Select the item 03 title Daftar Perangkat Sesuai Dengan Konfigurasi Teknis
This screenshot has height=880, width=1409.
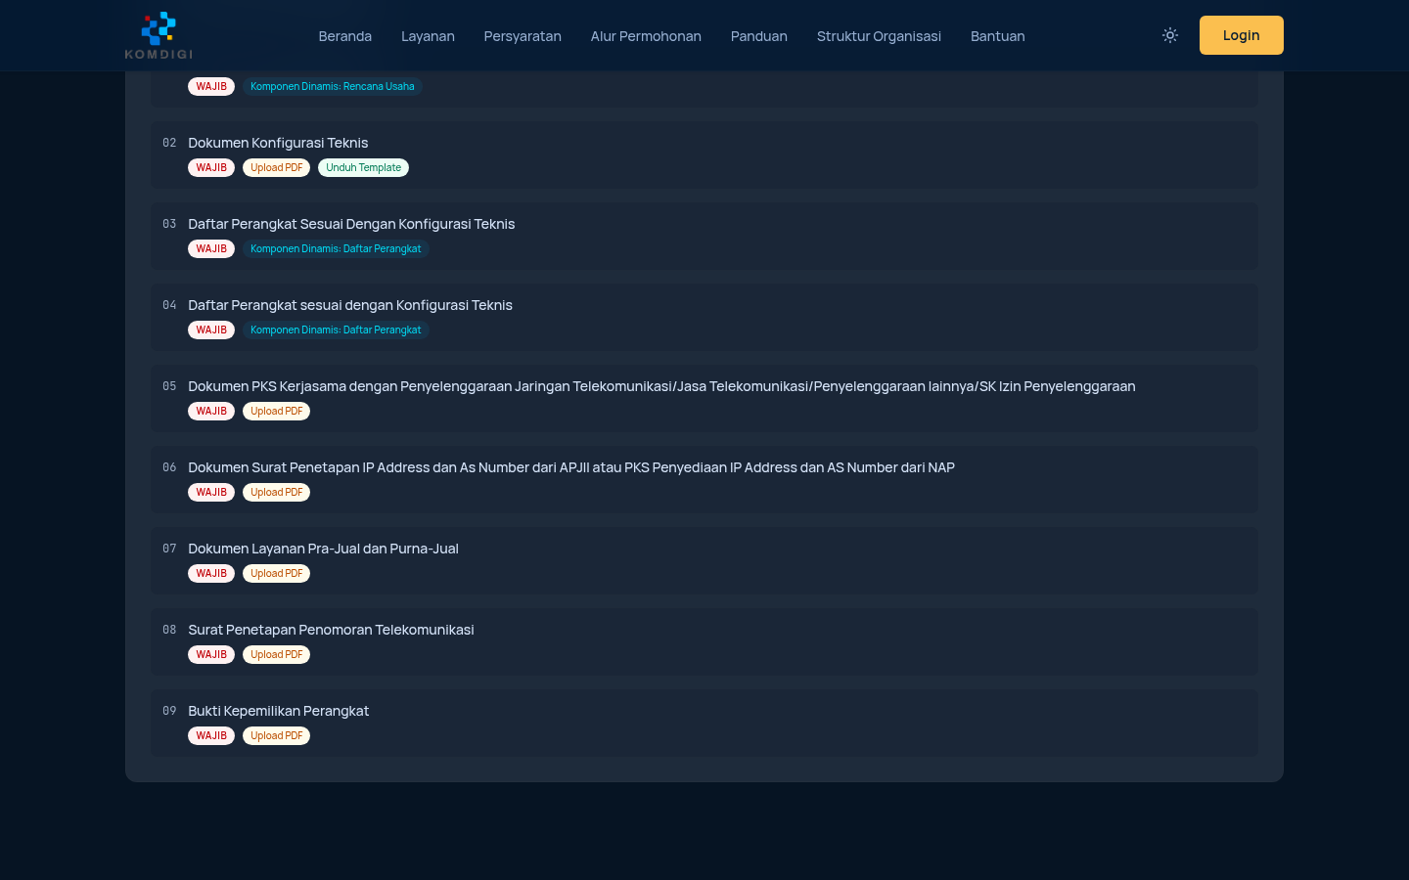(x=351, y=224)
